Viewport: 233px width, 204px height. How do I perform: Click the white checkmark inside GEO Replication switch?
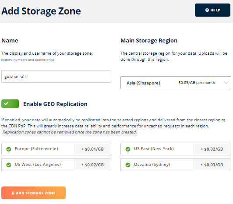[x=6, y=104]
